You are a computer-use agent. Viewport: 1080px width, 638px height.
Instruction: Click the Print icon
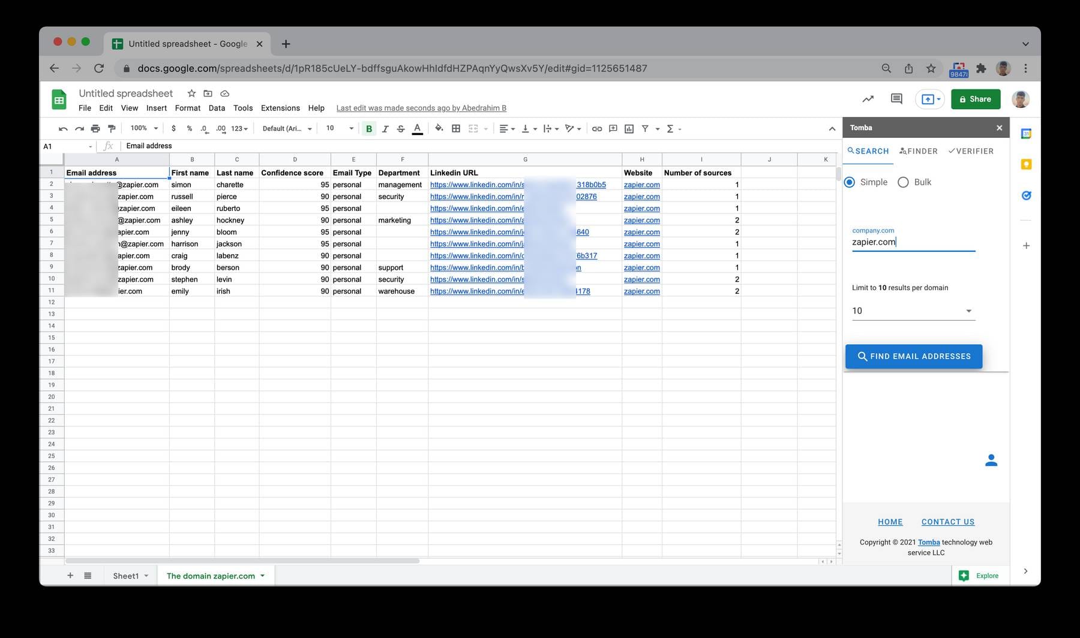click(95, 129)
